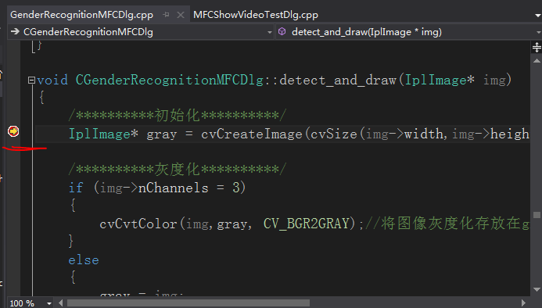The width and height of the screenshot is (542, 308).
Task: Collapse the detect_and_draw function outline
Action: (31, 81)
